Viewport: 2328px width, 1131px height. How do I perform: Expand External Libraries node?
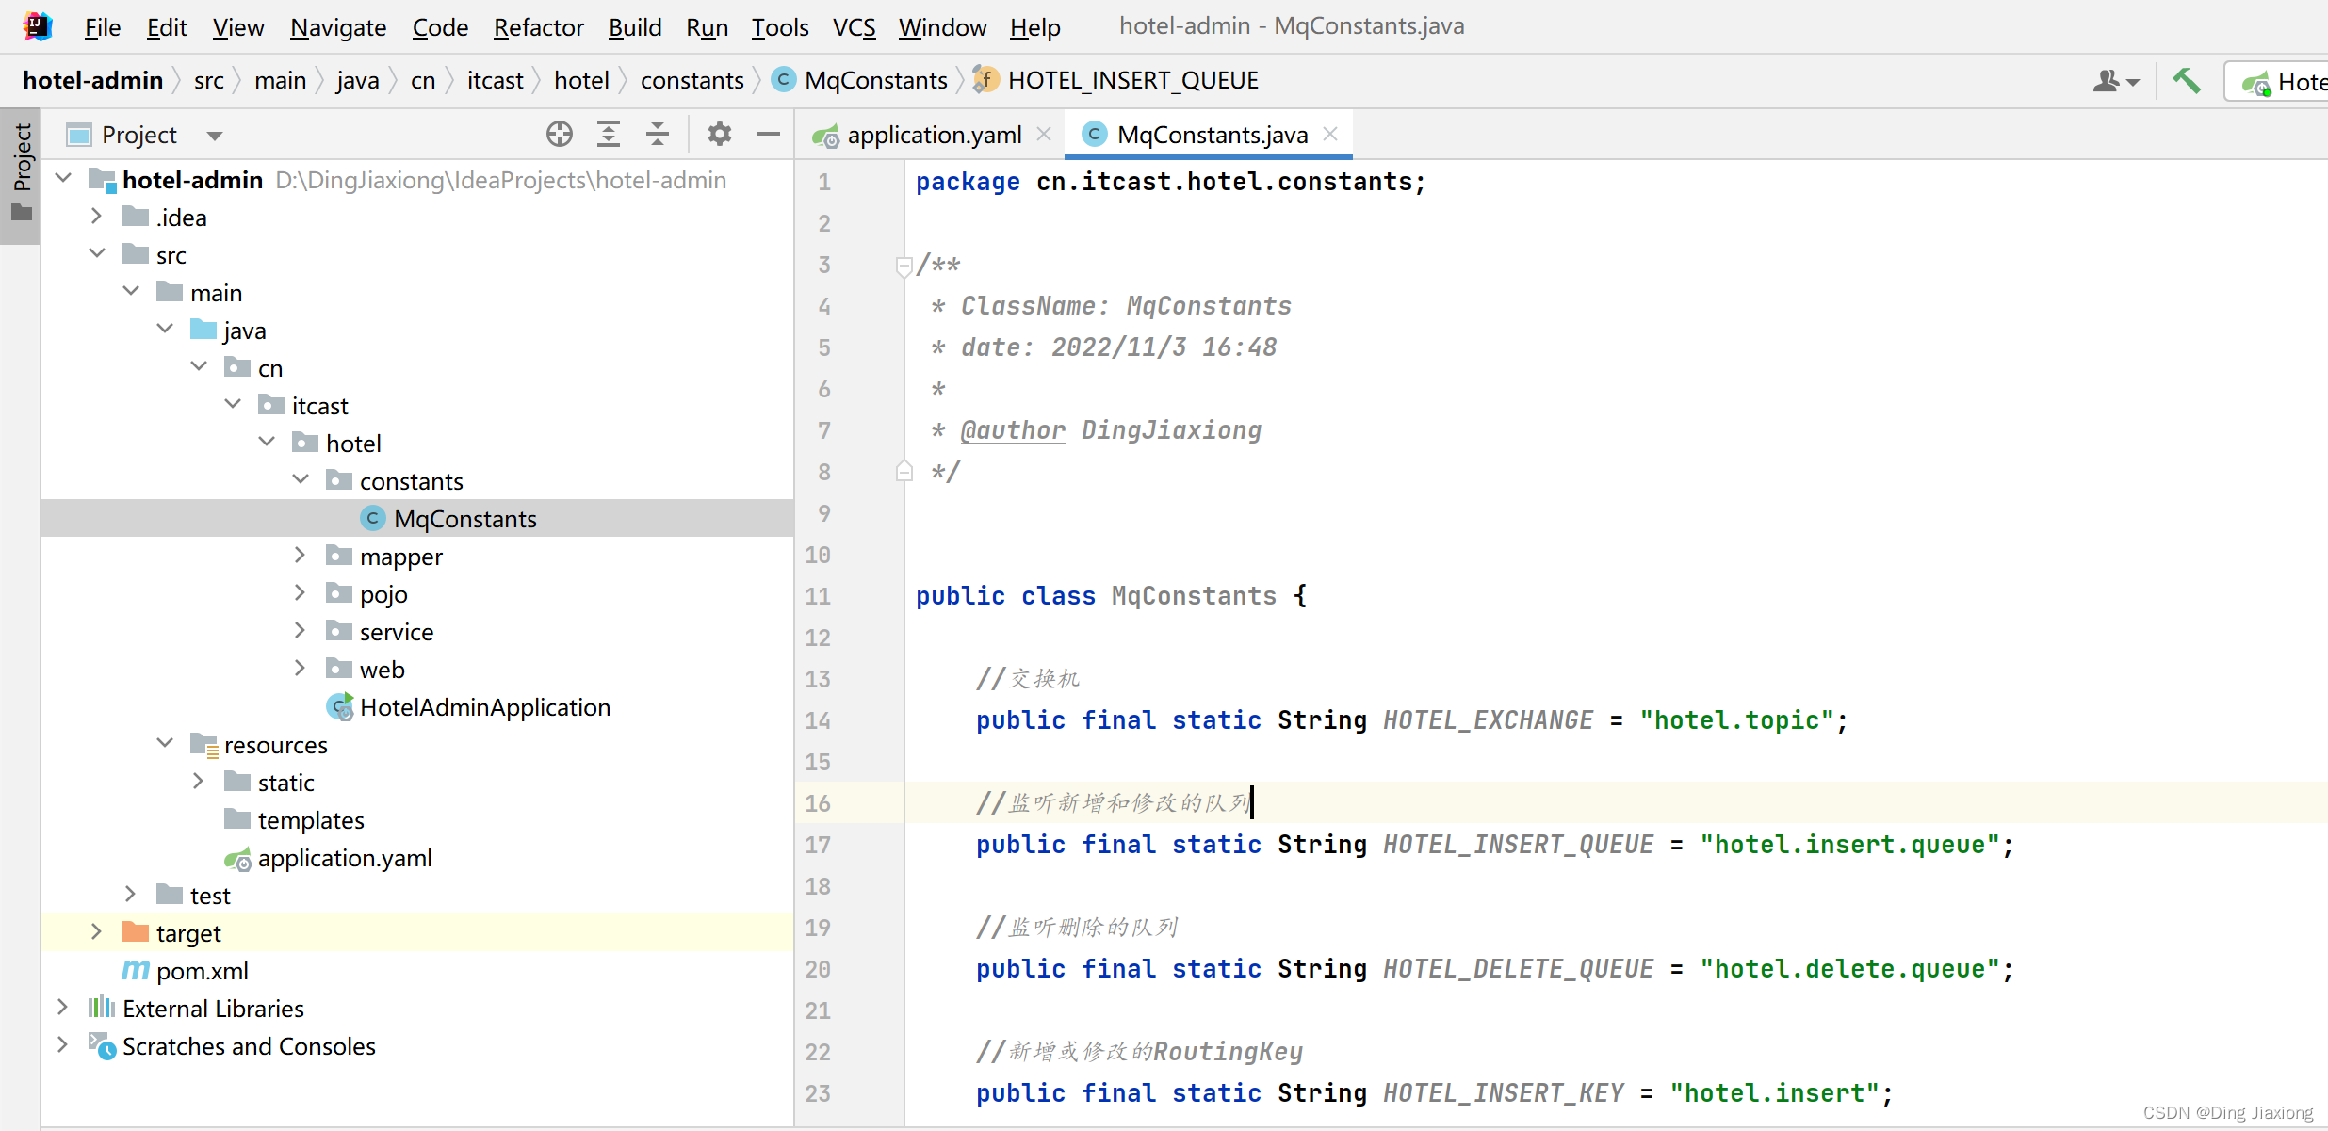62,1008
